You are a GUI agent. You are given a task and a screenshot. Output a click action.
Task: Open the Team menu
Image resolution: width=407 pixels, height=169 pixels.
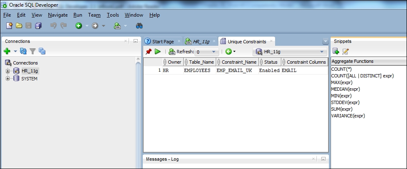coord(94,15)
